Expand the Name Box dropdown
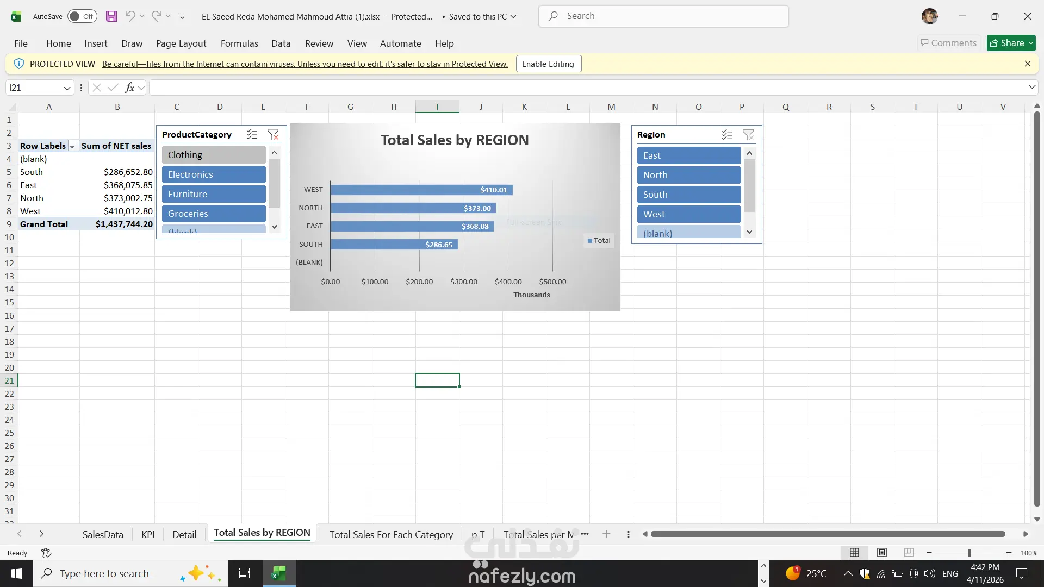This screenshot has height=587, width=1044. pos(67,88)
